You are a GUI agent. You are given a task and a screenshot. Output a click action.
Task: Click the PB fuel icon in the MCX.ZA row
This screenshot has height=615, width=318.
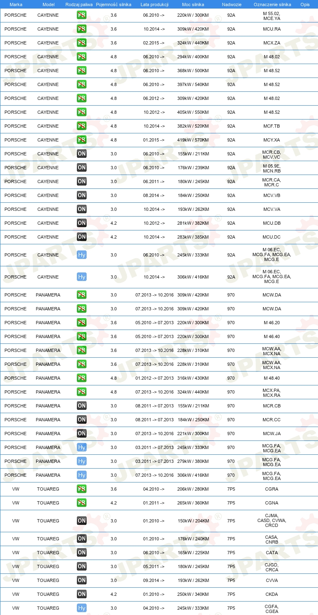click(x=82, y=43)
